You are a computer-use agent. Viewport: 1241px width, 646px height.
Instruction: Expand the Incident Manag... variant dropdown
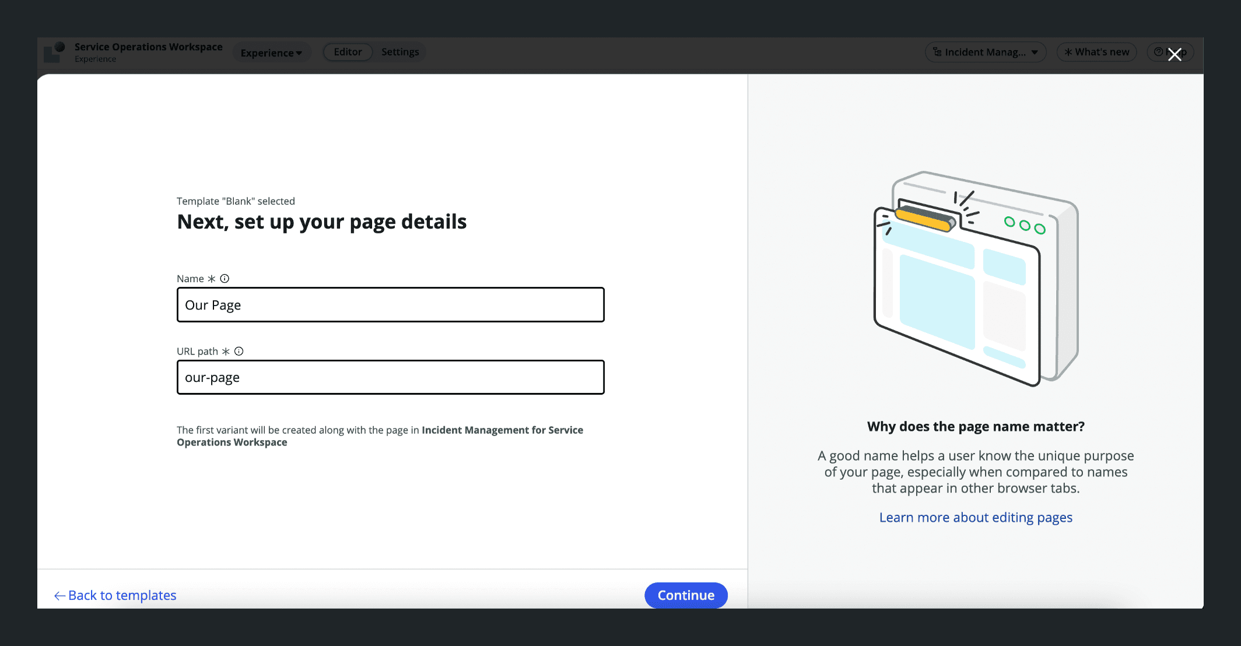click(986, 52)
